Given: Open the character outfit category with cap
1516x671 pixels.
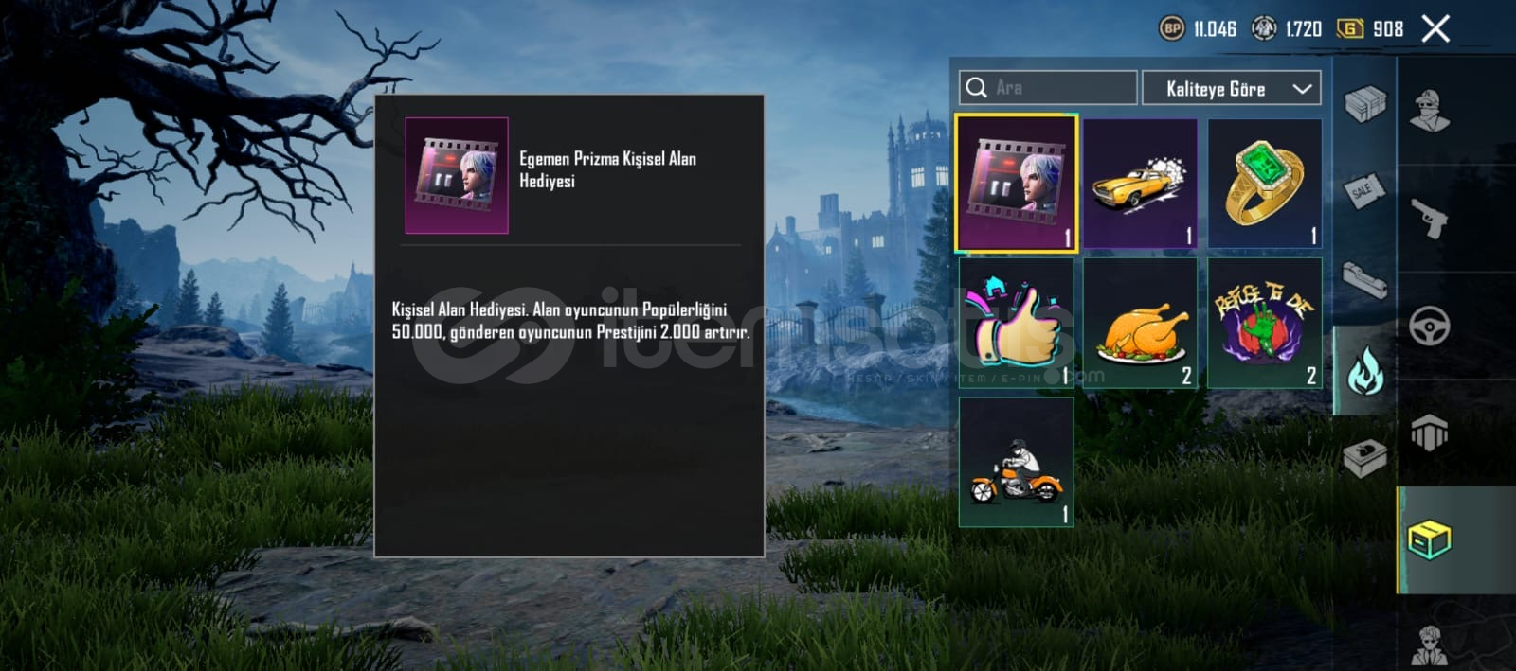Looking at the screenshot, I should [x=1429, y=111].
